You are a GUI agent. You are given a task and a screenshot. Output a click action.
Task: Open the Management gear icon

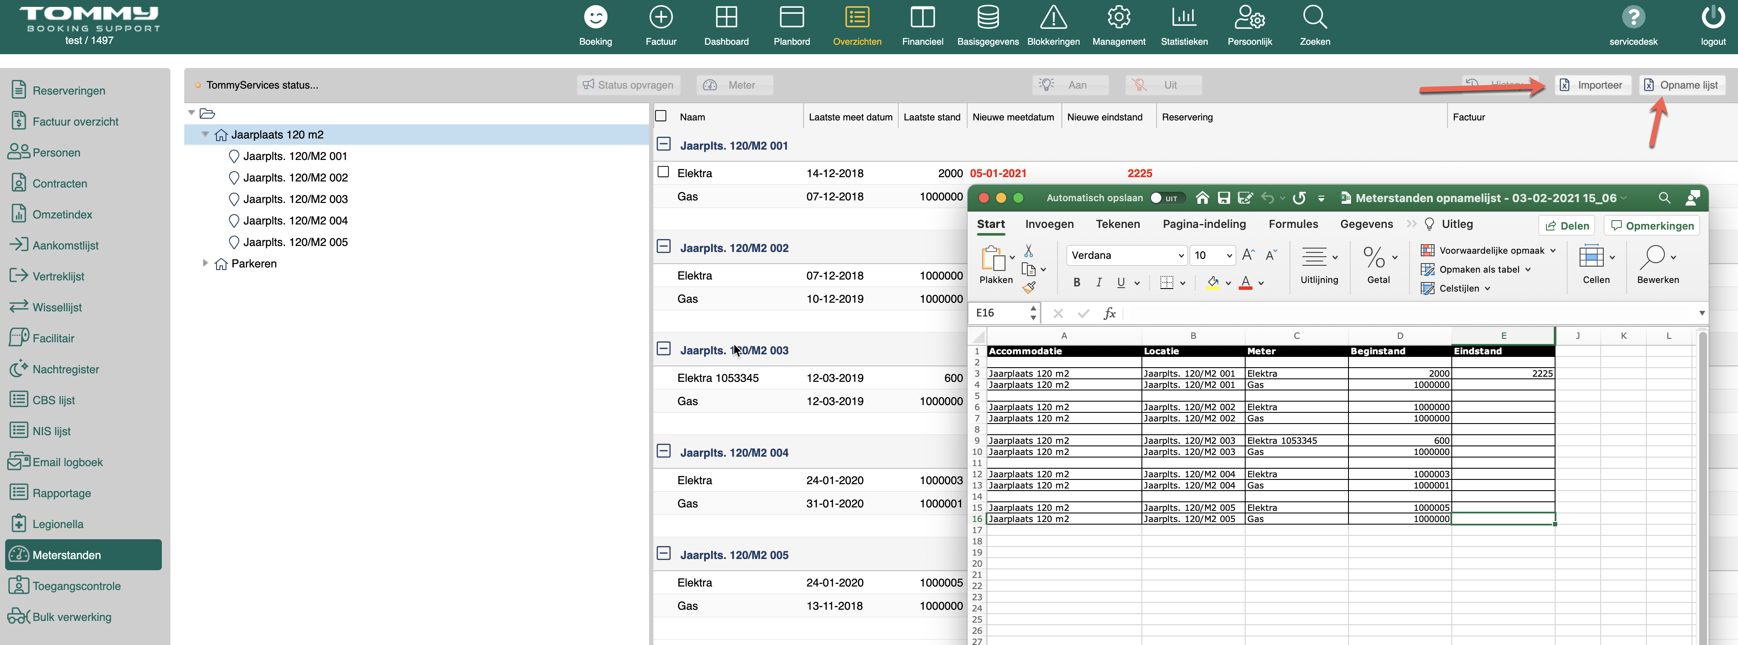click(x=1119, y=18)
